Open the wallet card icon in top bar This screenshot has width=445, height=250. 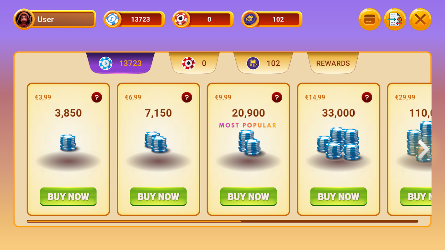pos(369,19)
